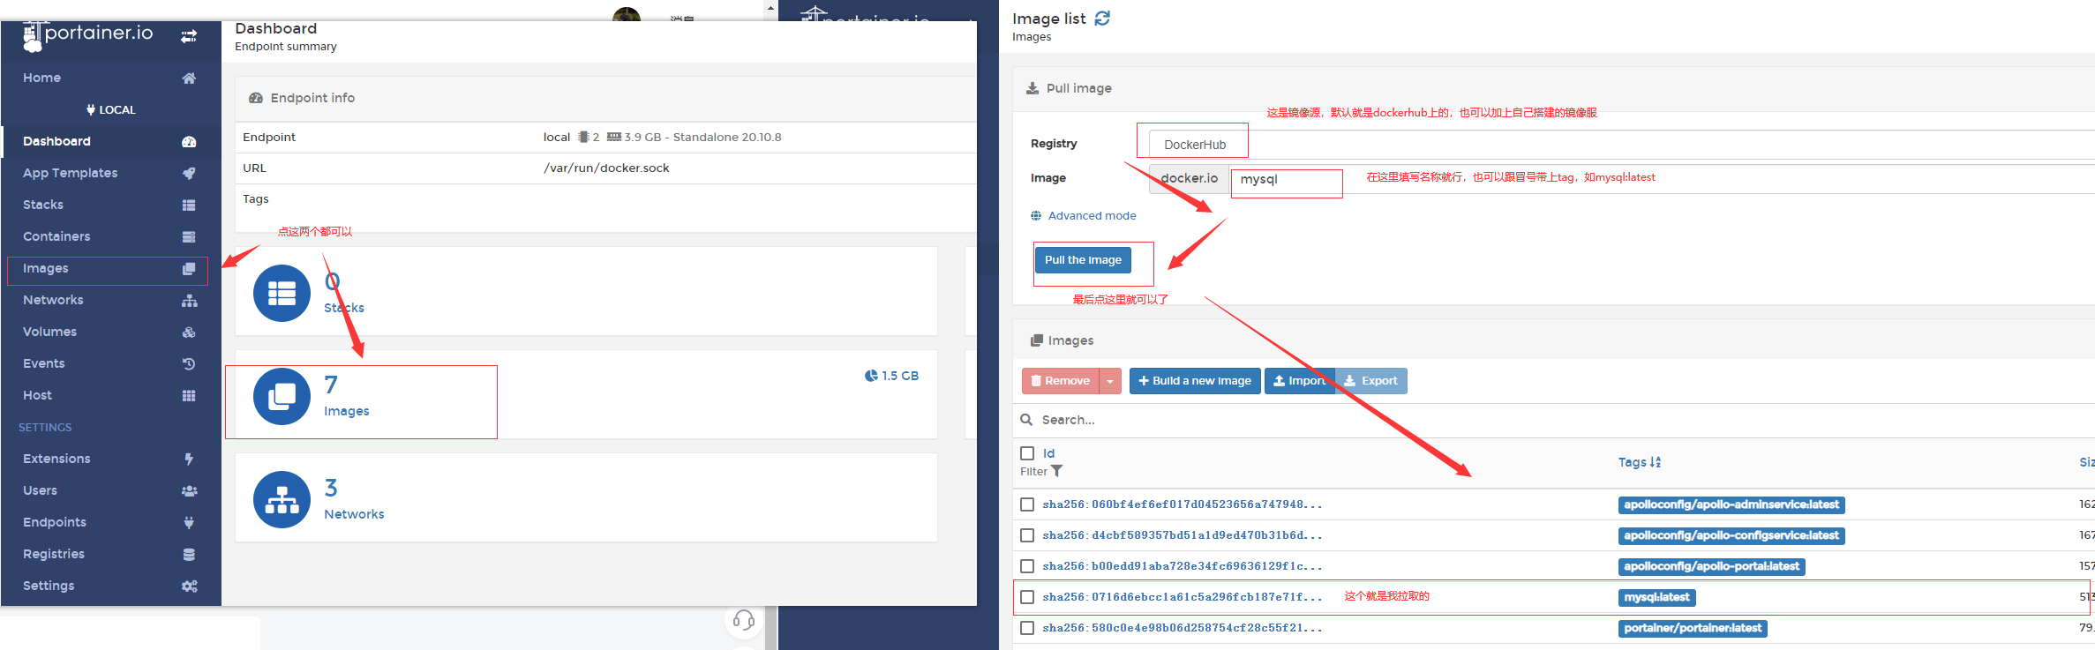Click the large Stacks circle icon
This screenshot has height=650, width=2095.
282,293
